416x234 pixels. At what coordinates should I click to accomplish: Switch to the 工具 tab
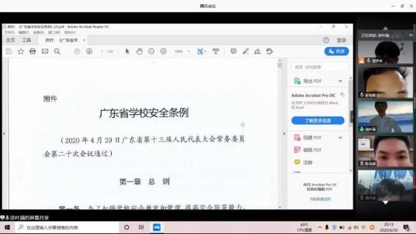26,40
